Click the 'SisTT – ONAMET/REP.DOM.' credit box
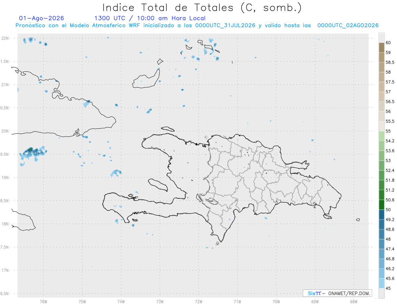The width and height of the screenshot is (397, 306). pyautogui.click(x=337, y=293)
